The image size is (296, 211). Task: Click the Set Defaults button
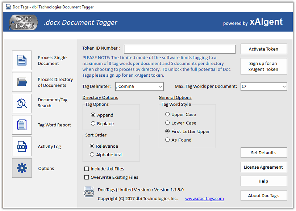point(264,153)
